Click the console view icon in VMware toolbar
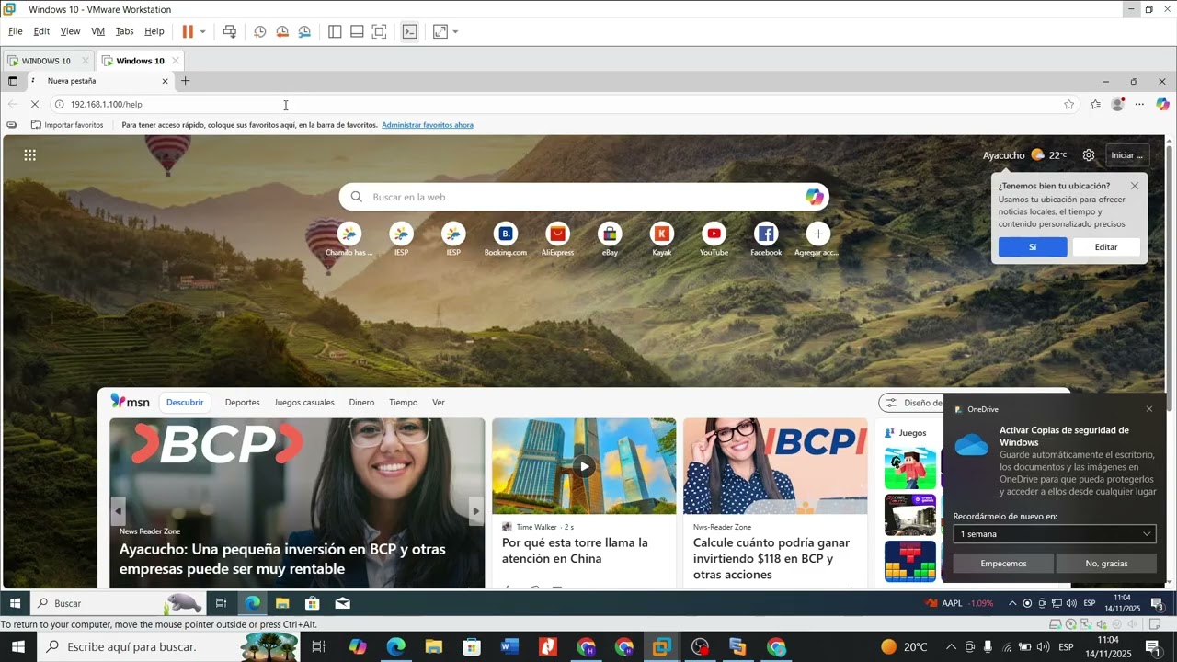Screen dimensions: 1177x662 tap(410, 31)
